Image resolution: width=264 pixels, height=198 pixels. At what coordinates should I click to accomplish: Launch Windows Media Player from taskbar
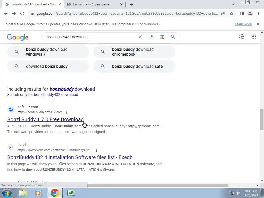pyautogui.click(x=38, y=193)
